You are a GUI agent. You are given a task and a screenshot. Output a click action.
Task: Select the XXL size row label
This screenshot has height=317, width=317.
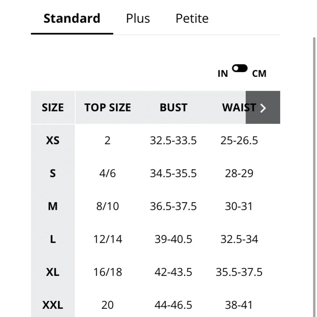point(53,305)
